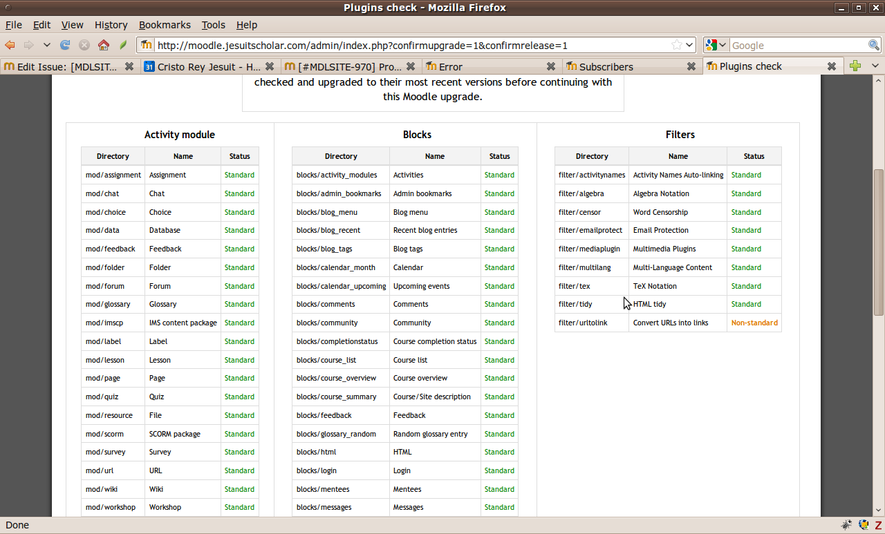Image resolution: width=885 pixels, height=534 pixels.
Task: Click the blocks/mentees directory cell
Action: pyautogui.click(x=341, y=489)
